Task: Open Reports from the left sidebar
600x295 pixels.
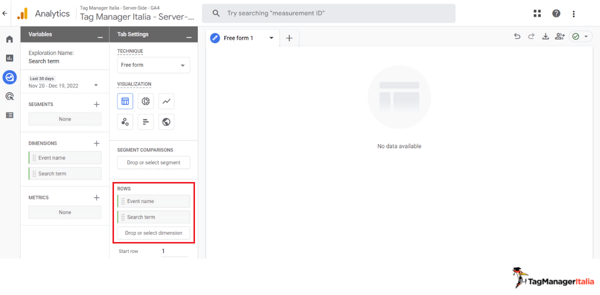Action: tap(9, 58)
